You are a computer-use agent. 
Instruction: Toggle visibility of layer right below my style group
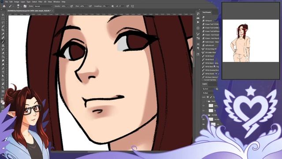pos(204,119)
